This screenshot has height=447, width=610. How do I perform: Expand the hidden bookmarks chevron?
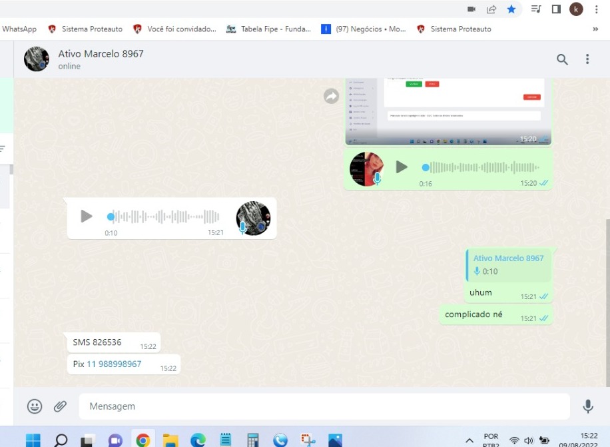click(595, 29)
